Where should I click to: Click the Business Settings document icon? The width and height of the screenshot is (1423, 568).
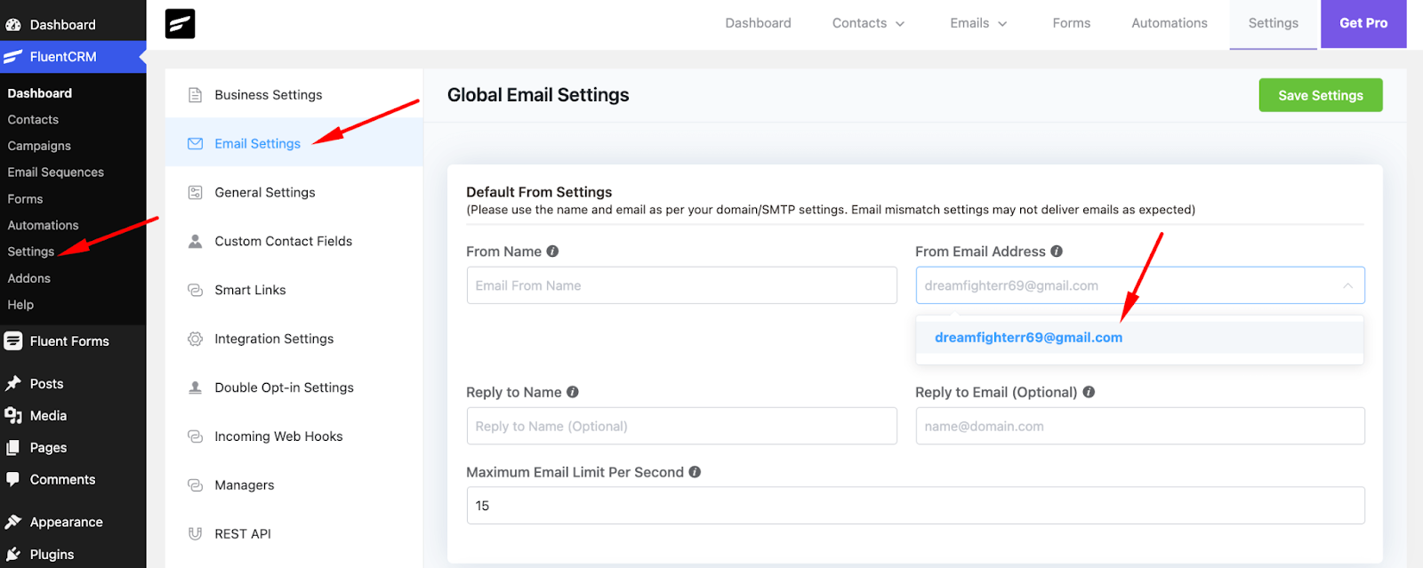(x=195, y=95)
